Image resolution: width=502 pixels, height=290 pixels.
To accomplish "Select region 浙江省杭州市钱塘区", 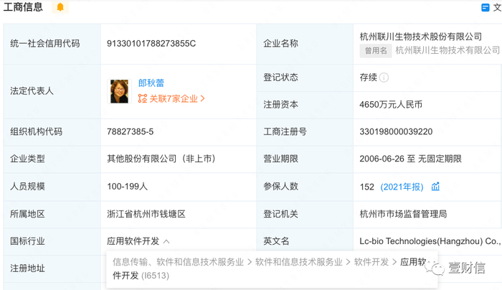I will point(146,214).
